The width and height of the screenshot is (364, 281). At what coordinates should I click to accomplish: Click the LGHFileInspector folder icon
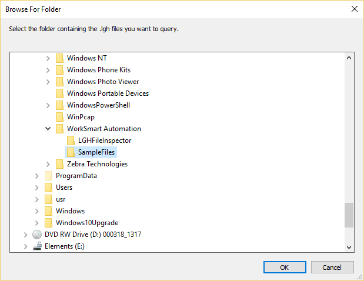click(71, 140)
